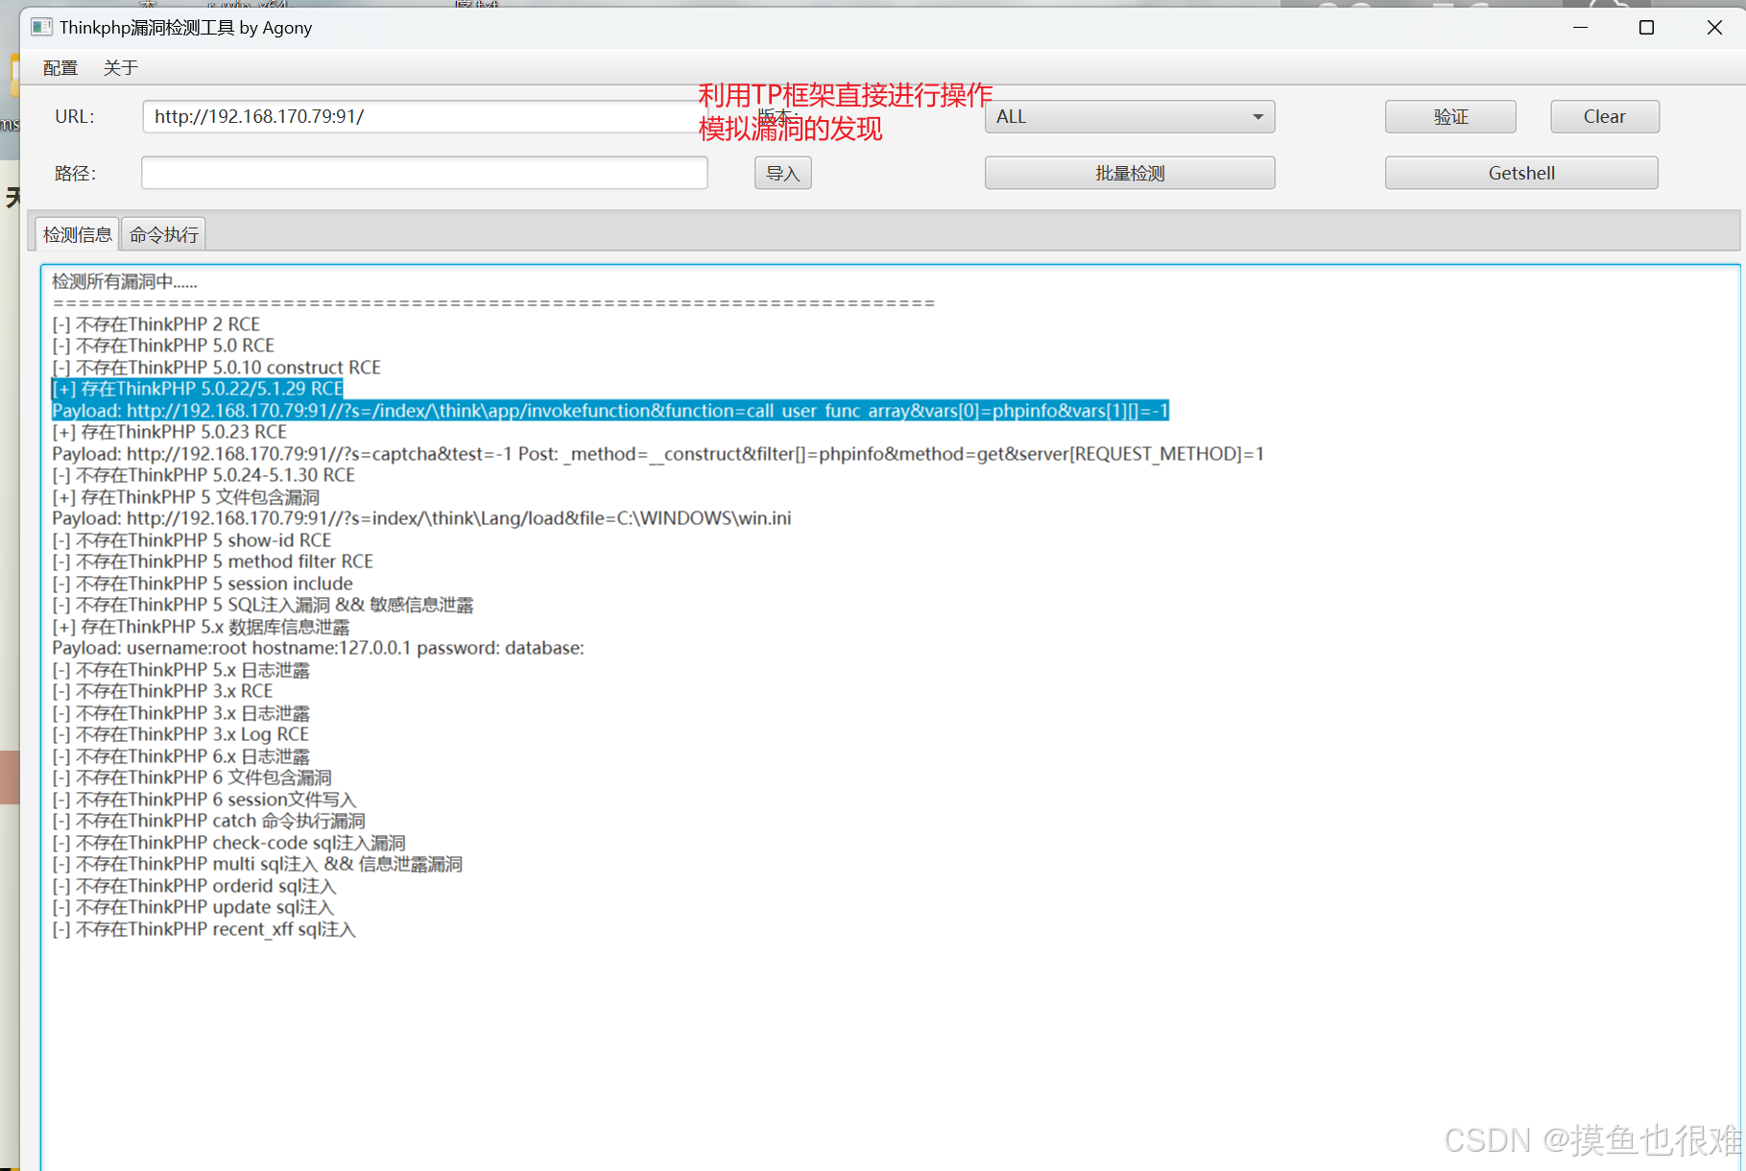Click the line '不存在ThinkPHP 5.x 日志泄露'
This screenshot has height=1171, width=1746.
tap(181, 670)
